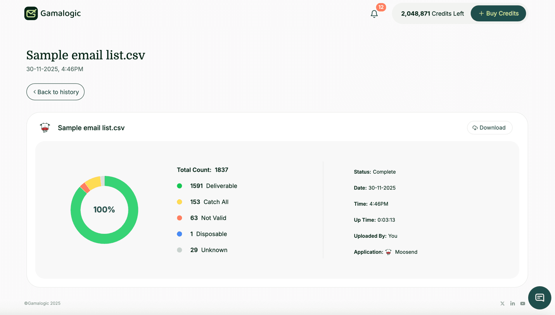Click the red 12 notification badge

[381, 7]
